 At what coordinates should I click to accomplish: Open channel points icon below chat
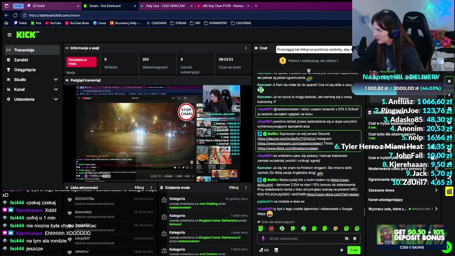point(263,250)
